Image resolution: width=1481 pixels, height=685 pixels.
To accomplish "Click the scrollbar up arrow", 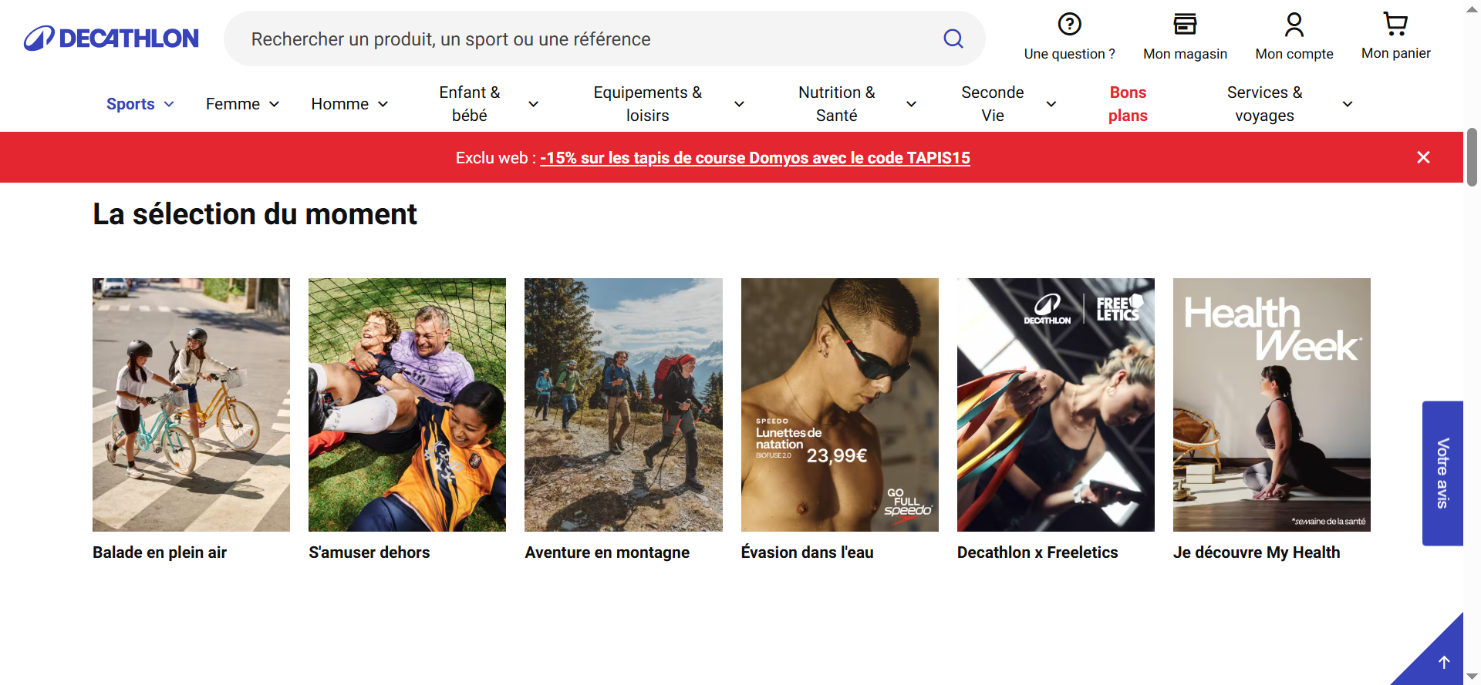I will coord(1472,8).
